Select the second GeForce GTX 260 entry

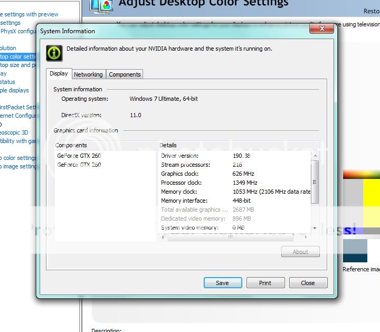point(79,165)
